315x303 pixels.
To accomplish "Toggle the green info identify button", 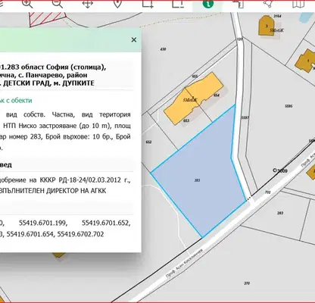I will 208,4.
